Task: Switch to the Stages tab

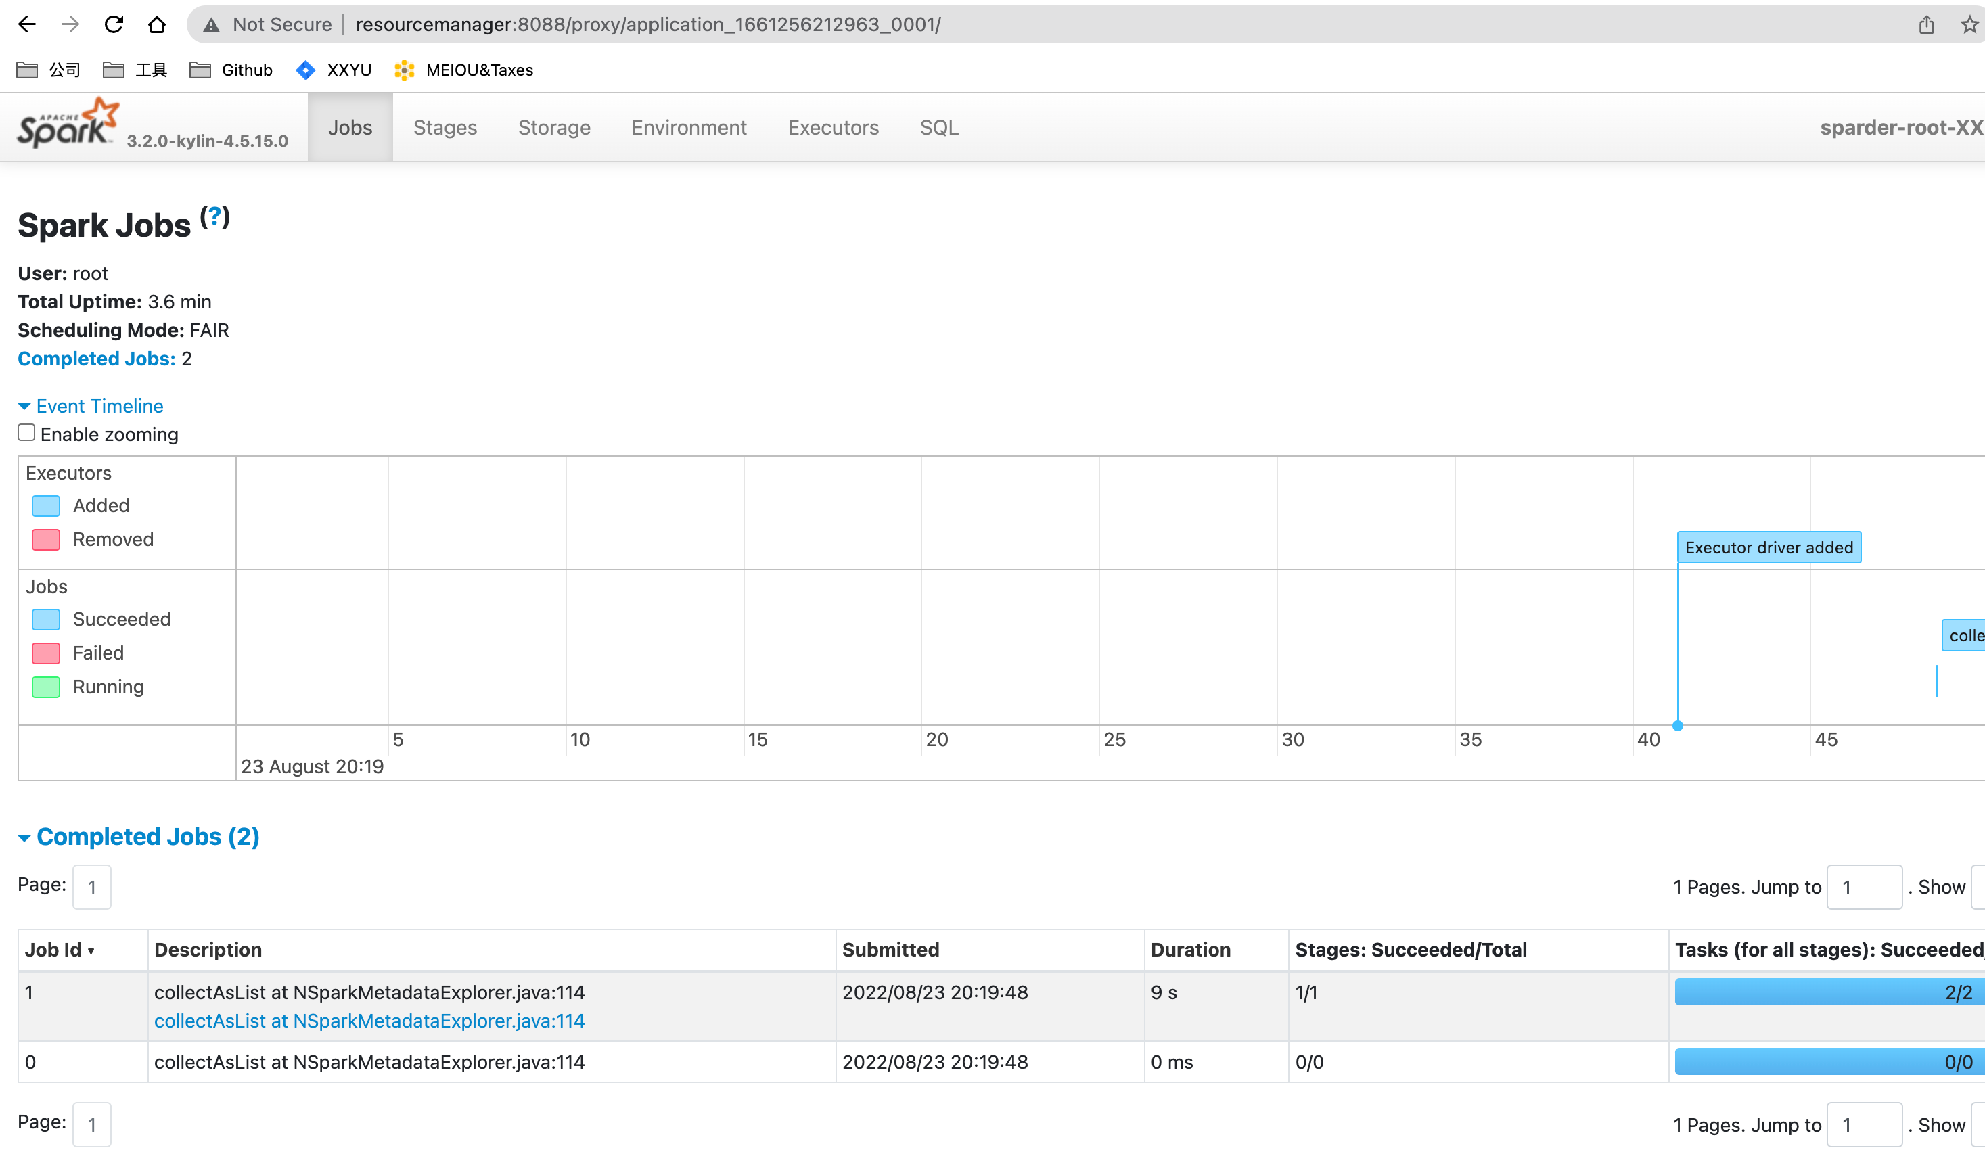Action: click(x=444, y=128)
